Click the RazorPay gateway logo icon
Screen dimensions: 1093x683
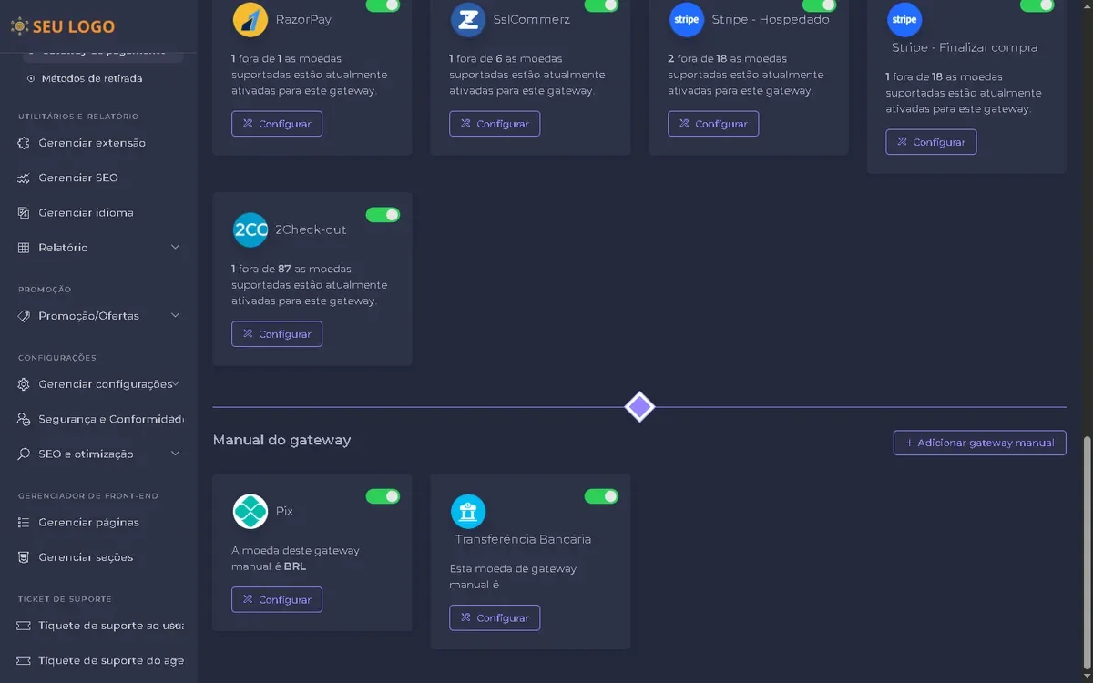coord(250,19)
